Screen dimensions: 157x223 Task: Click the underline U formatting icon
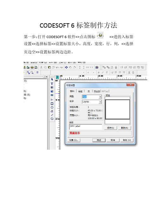pyautogui.click(x=107, y=72)
